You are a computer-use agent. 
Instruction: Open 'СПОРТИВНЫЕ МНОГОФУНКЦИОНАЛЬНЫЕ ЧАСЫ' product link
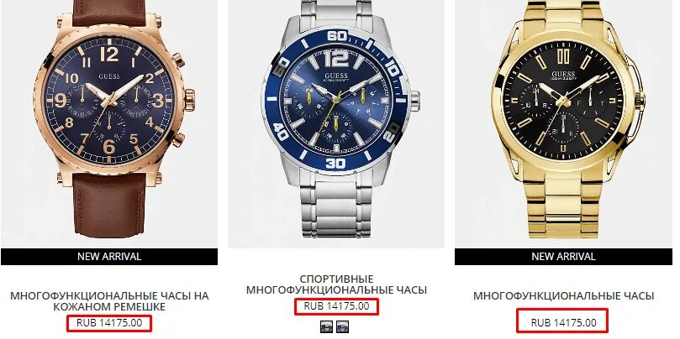(x=336, y=284)
